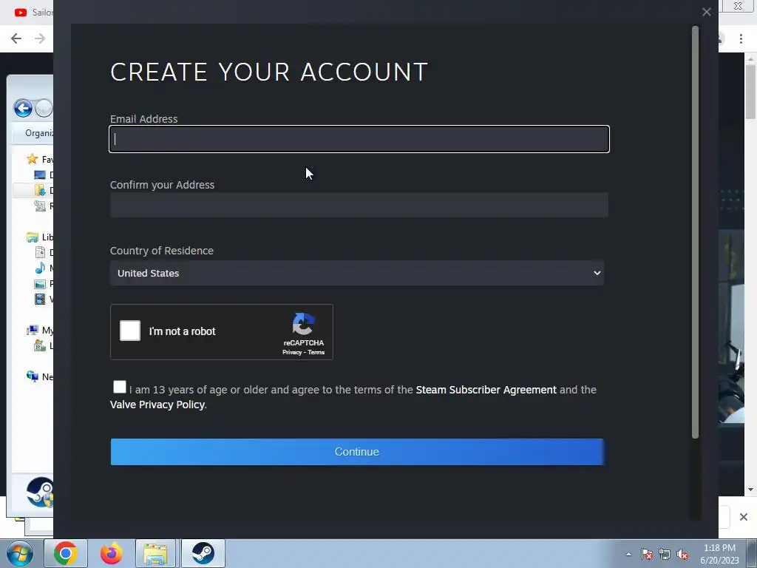Click Explorer window's blue back button
Viewport: 757px width, 568px height.
pos(23,108)
